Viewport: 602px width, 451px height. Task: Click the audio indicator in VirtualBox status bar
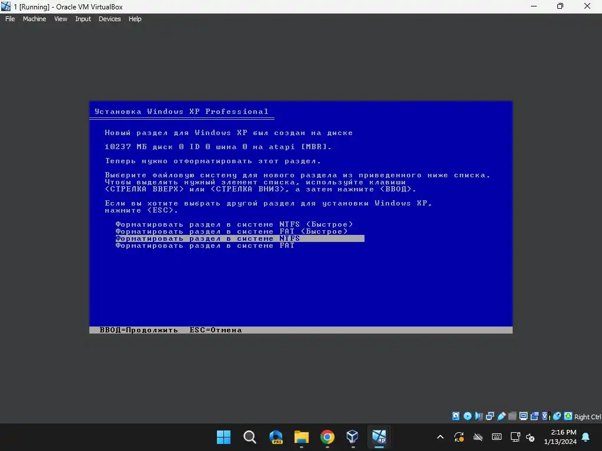point(479,416)
